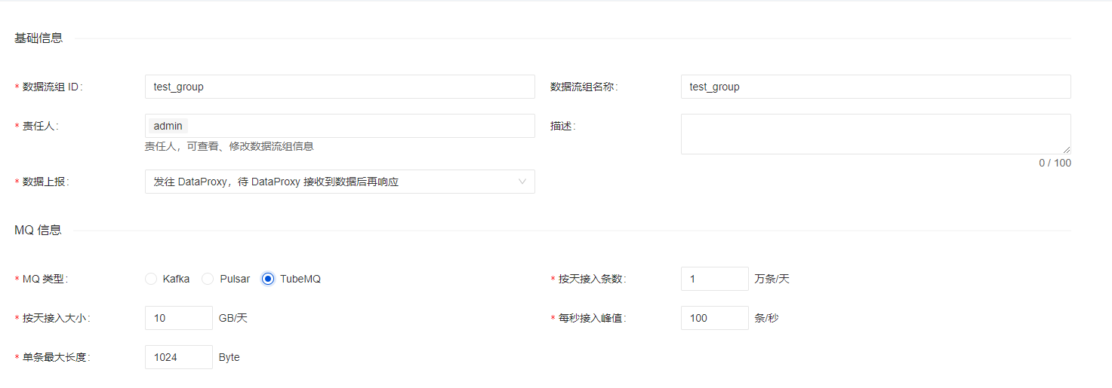Click the 0 / 100 character counter
The image size is (1112, 388).
1054,163
